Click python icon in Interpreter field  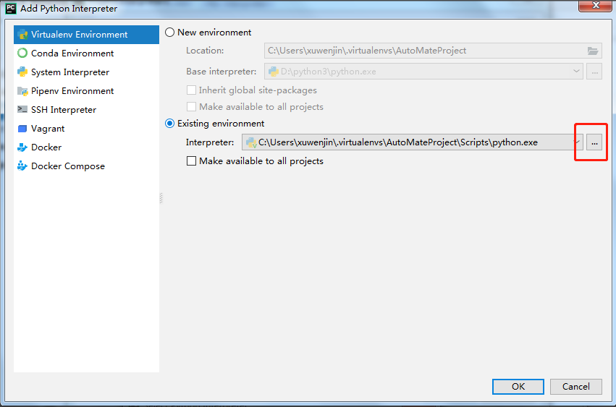coord(251,142)
